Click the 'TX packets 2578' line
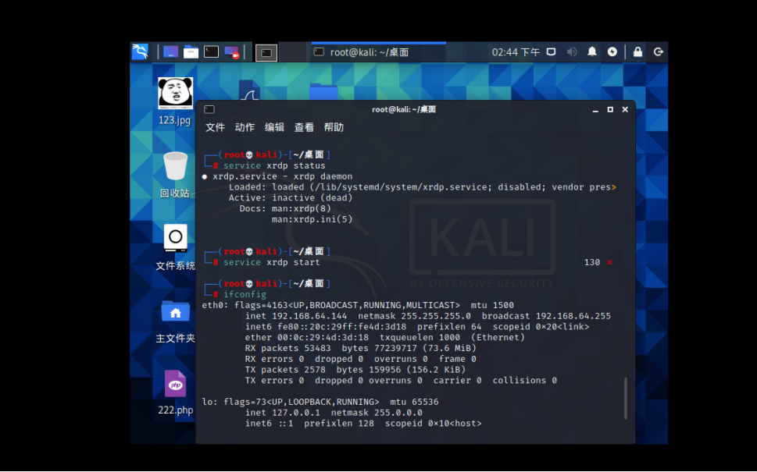Screen dimensions: 757x472 click(355, 370)
